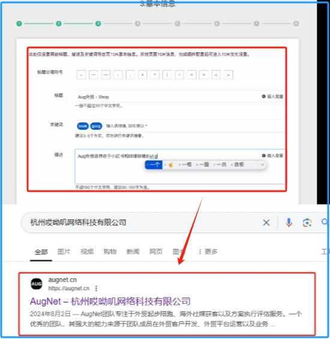Choose the single greater-than > separator
This screenshot has height=339, width=330.
click(229, 75)
